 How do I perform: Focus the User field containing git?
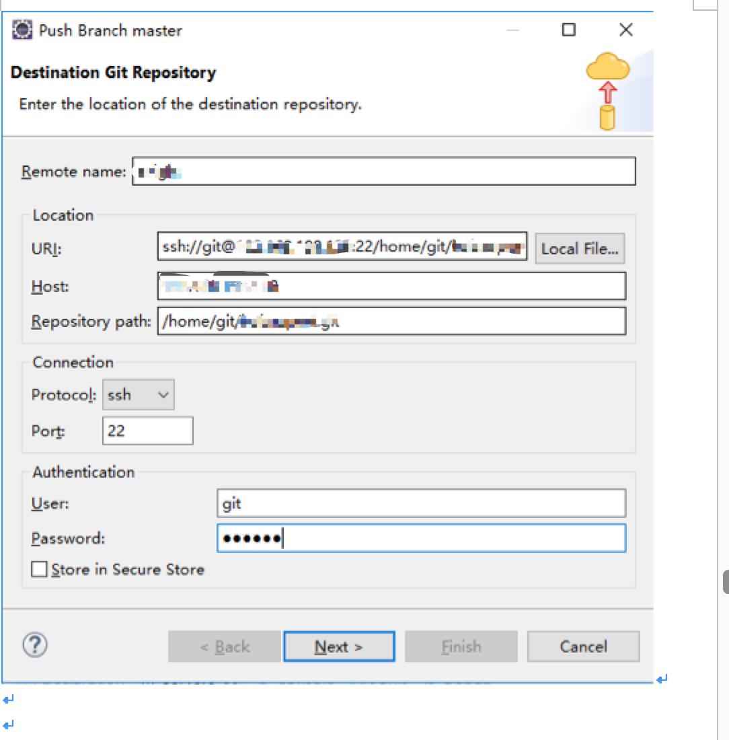pos(421,503)
